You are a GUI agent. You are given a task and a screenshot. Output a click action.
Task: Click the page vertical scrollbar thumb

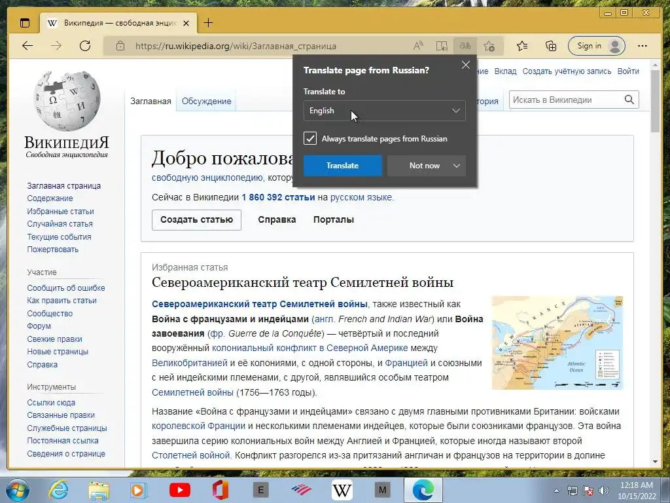pos(656,101)
